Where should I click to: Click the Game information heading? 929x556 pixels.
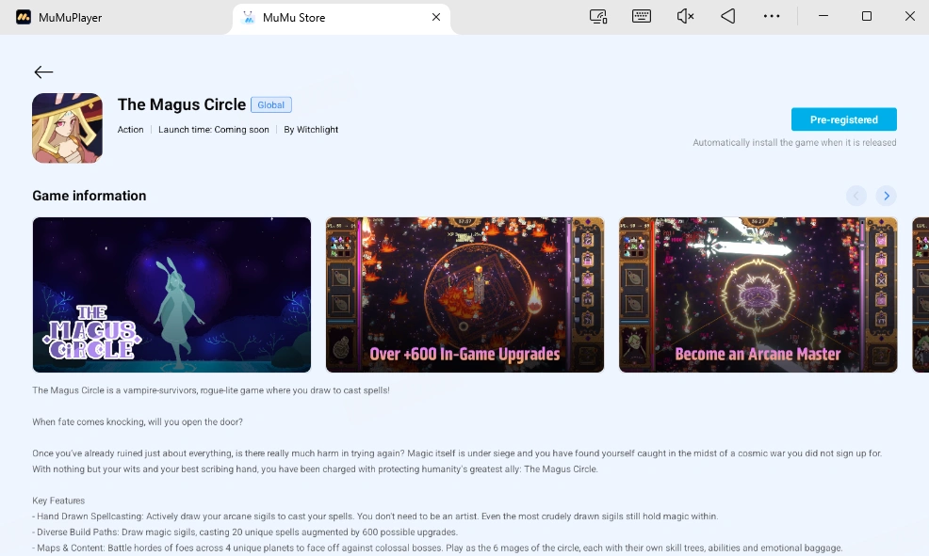click(90, 196)
